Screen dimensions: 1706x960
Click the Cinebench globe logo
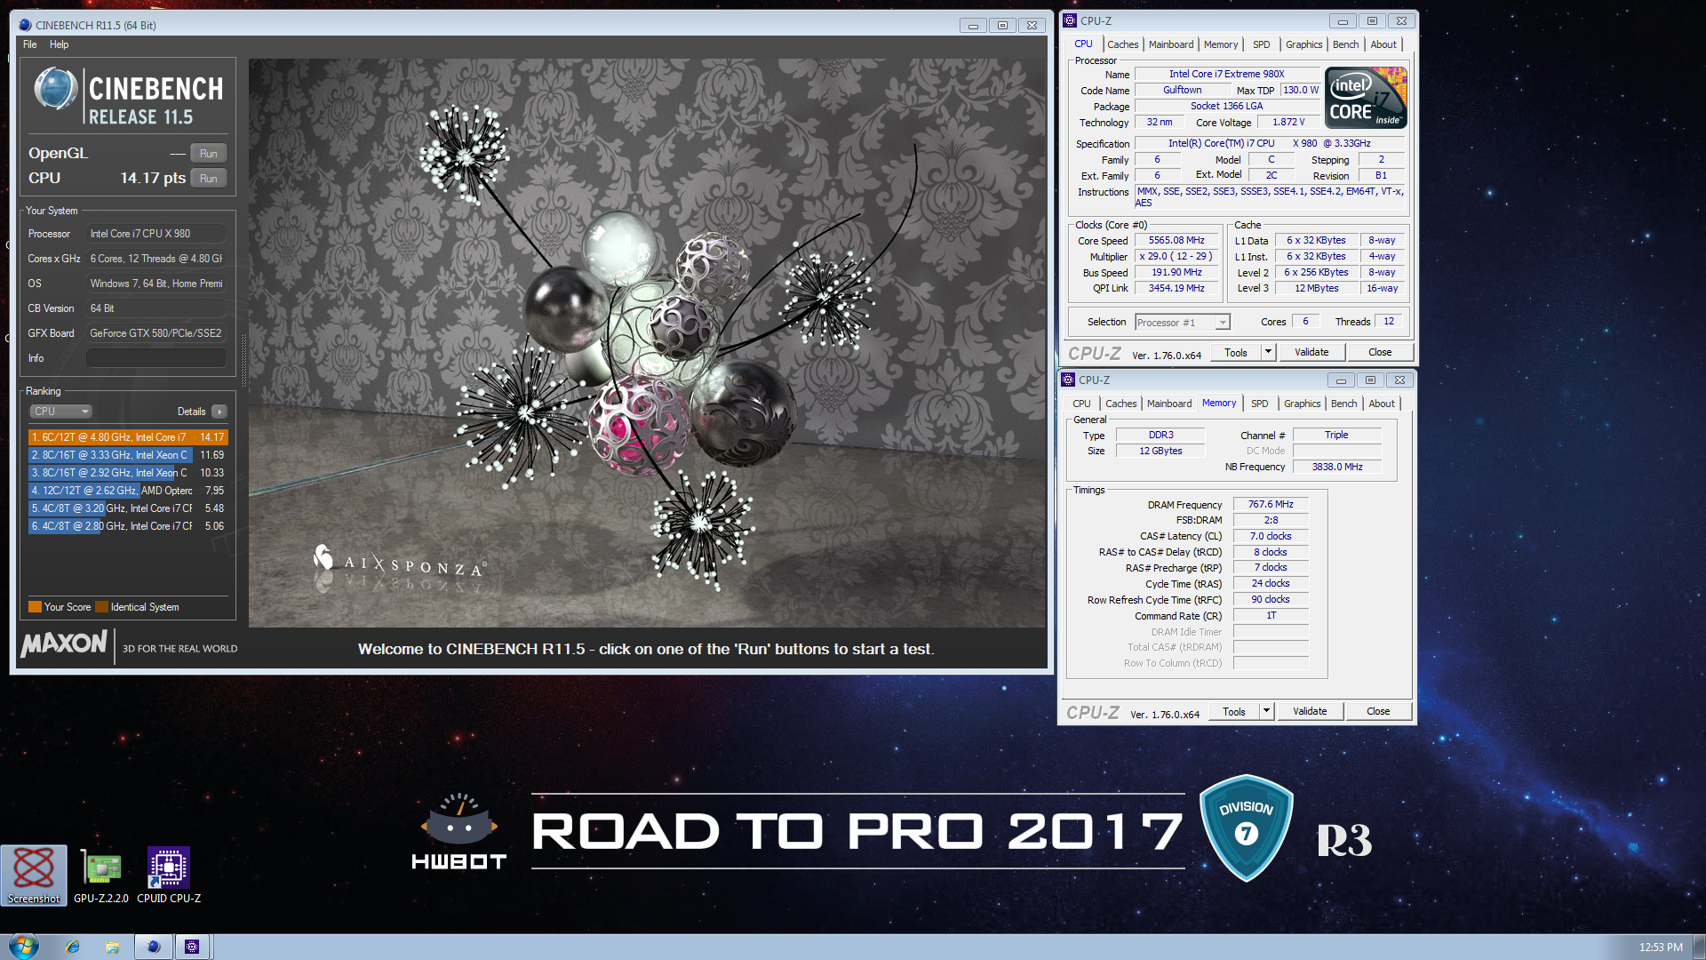pos(55,89)
